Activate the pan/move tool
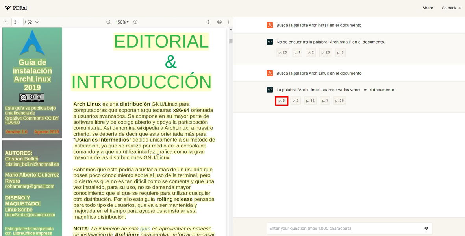 [208, 22]
